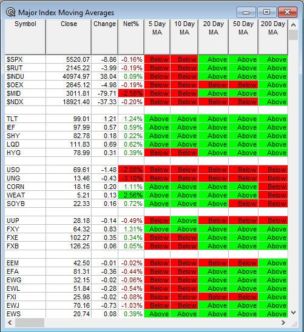Screen dimensions: 304x332
Task: Click the 40974.97 close value for $INDU
Action: tap(69, 76)
